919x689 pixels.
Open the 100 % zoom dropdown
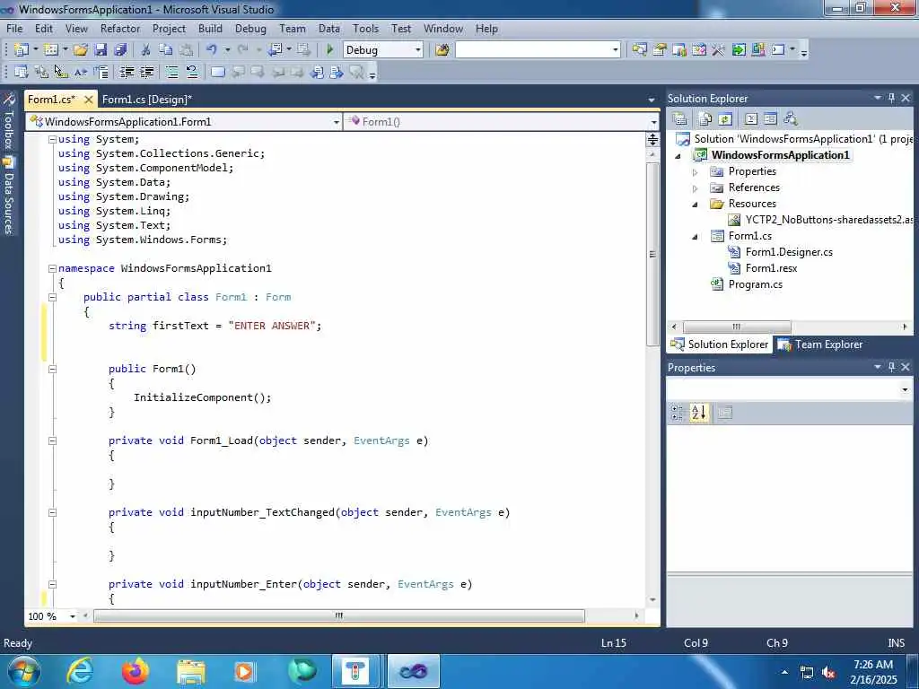tap(73, 616)
